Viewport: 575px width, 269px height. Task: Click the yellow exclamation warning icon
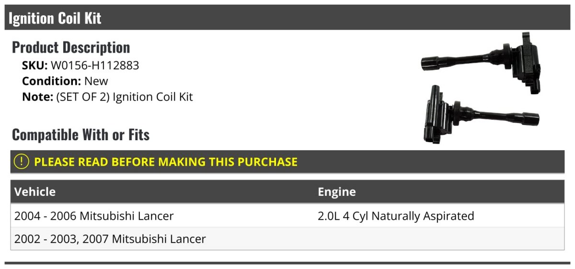(x=22, y=162)
